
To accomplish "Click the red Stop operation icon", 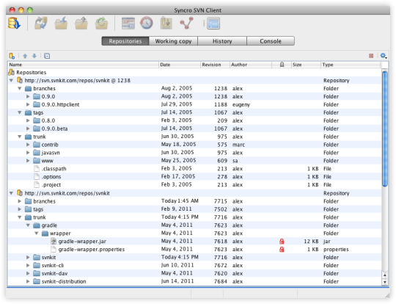I will click(371, 56).
